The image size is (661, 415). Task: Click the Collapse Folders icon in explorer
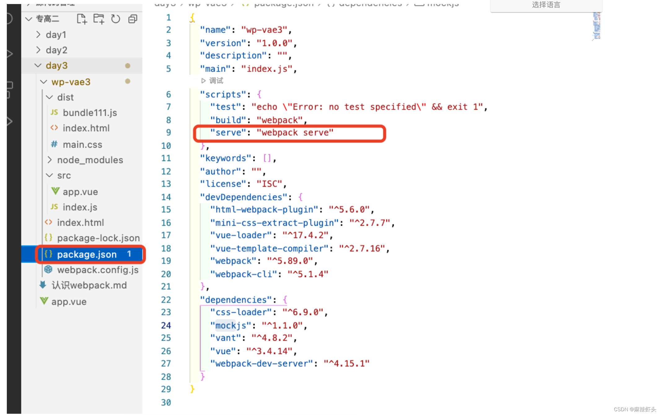(133, 19)
